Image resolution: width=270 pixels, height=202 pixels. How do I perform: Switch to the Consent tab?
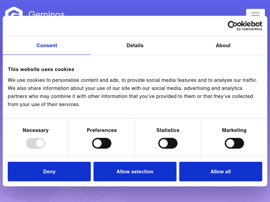[47, 46]
